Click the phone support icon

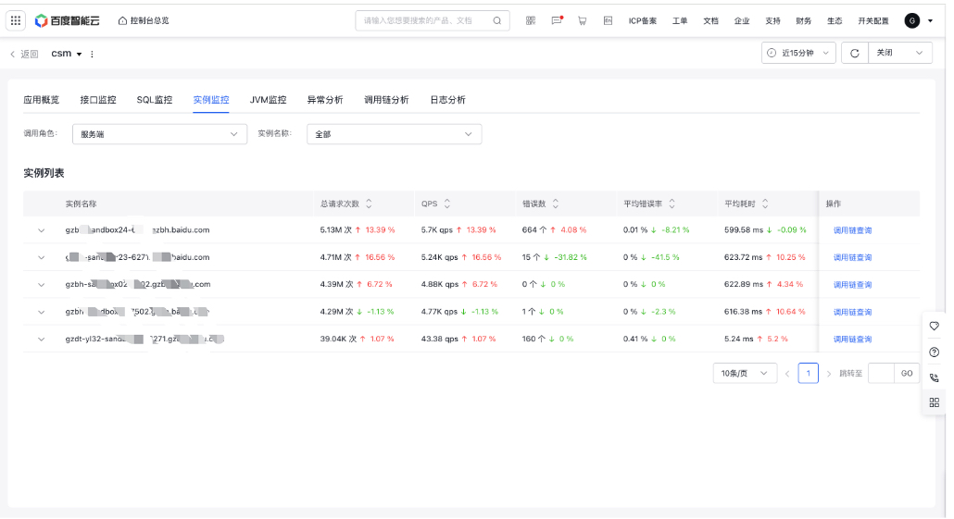pos(935,377)
